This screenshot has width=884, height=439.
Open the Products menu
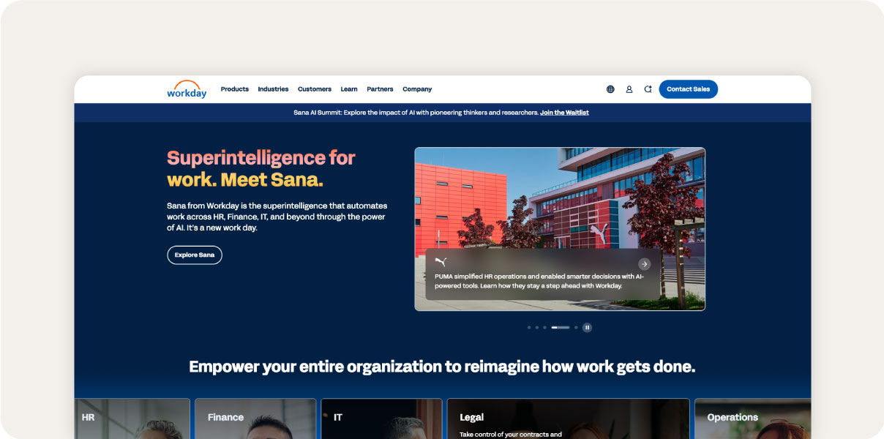(235, 89)
